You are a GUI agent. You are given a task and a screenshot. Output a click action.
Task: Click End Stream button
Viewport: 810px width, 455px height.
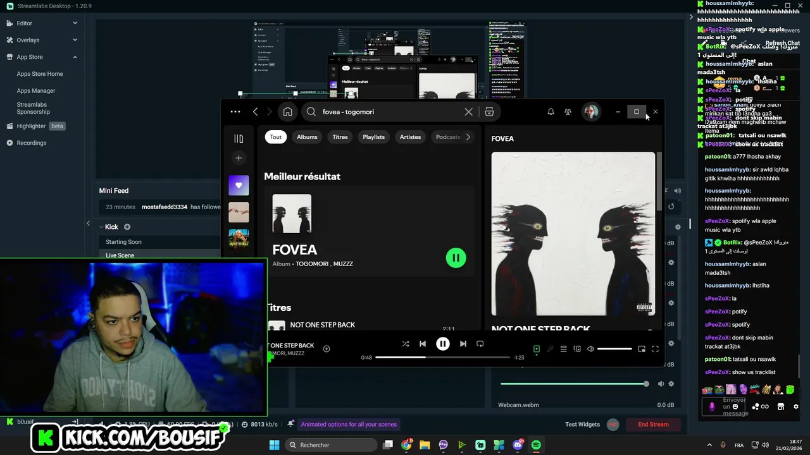click(653, 425)
